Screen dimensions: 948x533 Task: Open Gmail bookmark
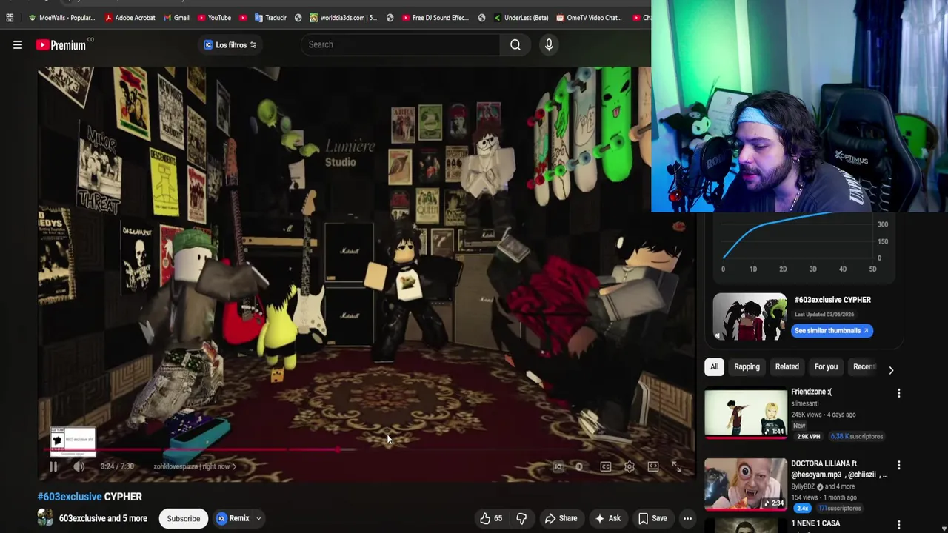[x=176, y=18]
